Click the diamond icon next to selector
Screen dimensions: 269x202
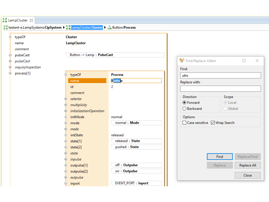coord(66,99)
